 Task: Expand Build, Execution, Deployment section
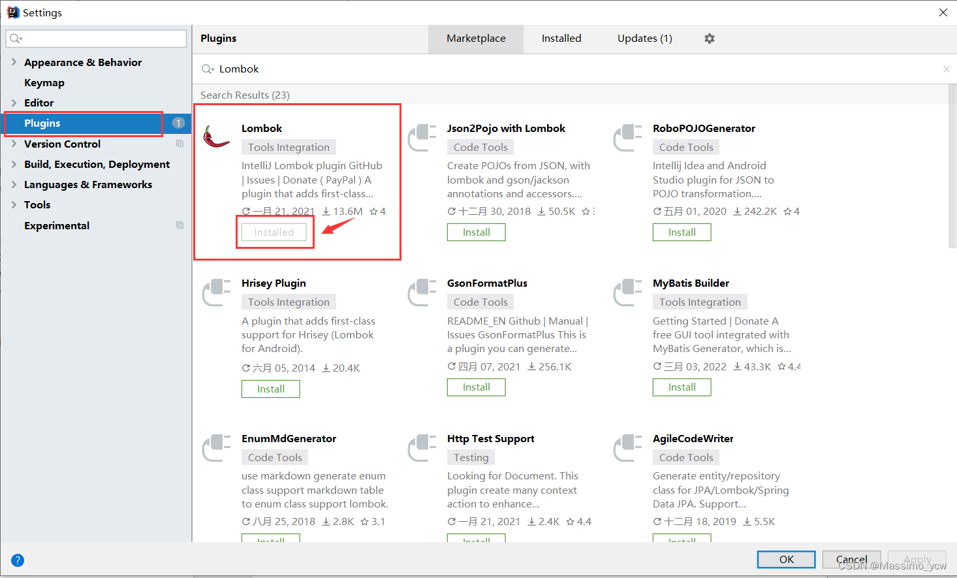click(14, 164)
